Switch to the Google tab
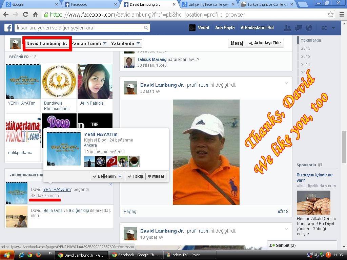 (x=31, y=4)
